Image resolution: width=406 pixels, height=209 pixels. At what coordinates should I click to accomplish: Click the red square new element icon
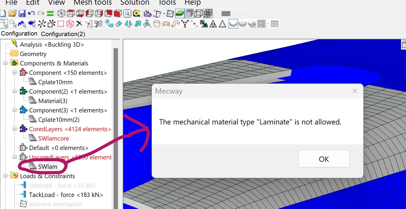coord(61,24)
